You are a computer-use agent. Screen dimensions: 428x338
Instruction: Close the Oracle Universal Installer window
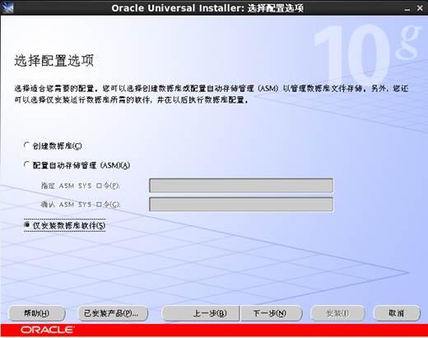coord(420,8)
